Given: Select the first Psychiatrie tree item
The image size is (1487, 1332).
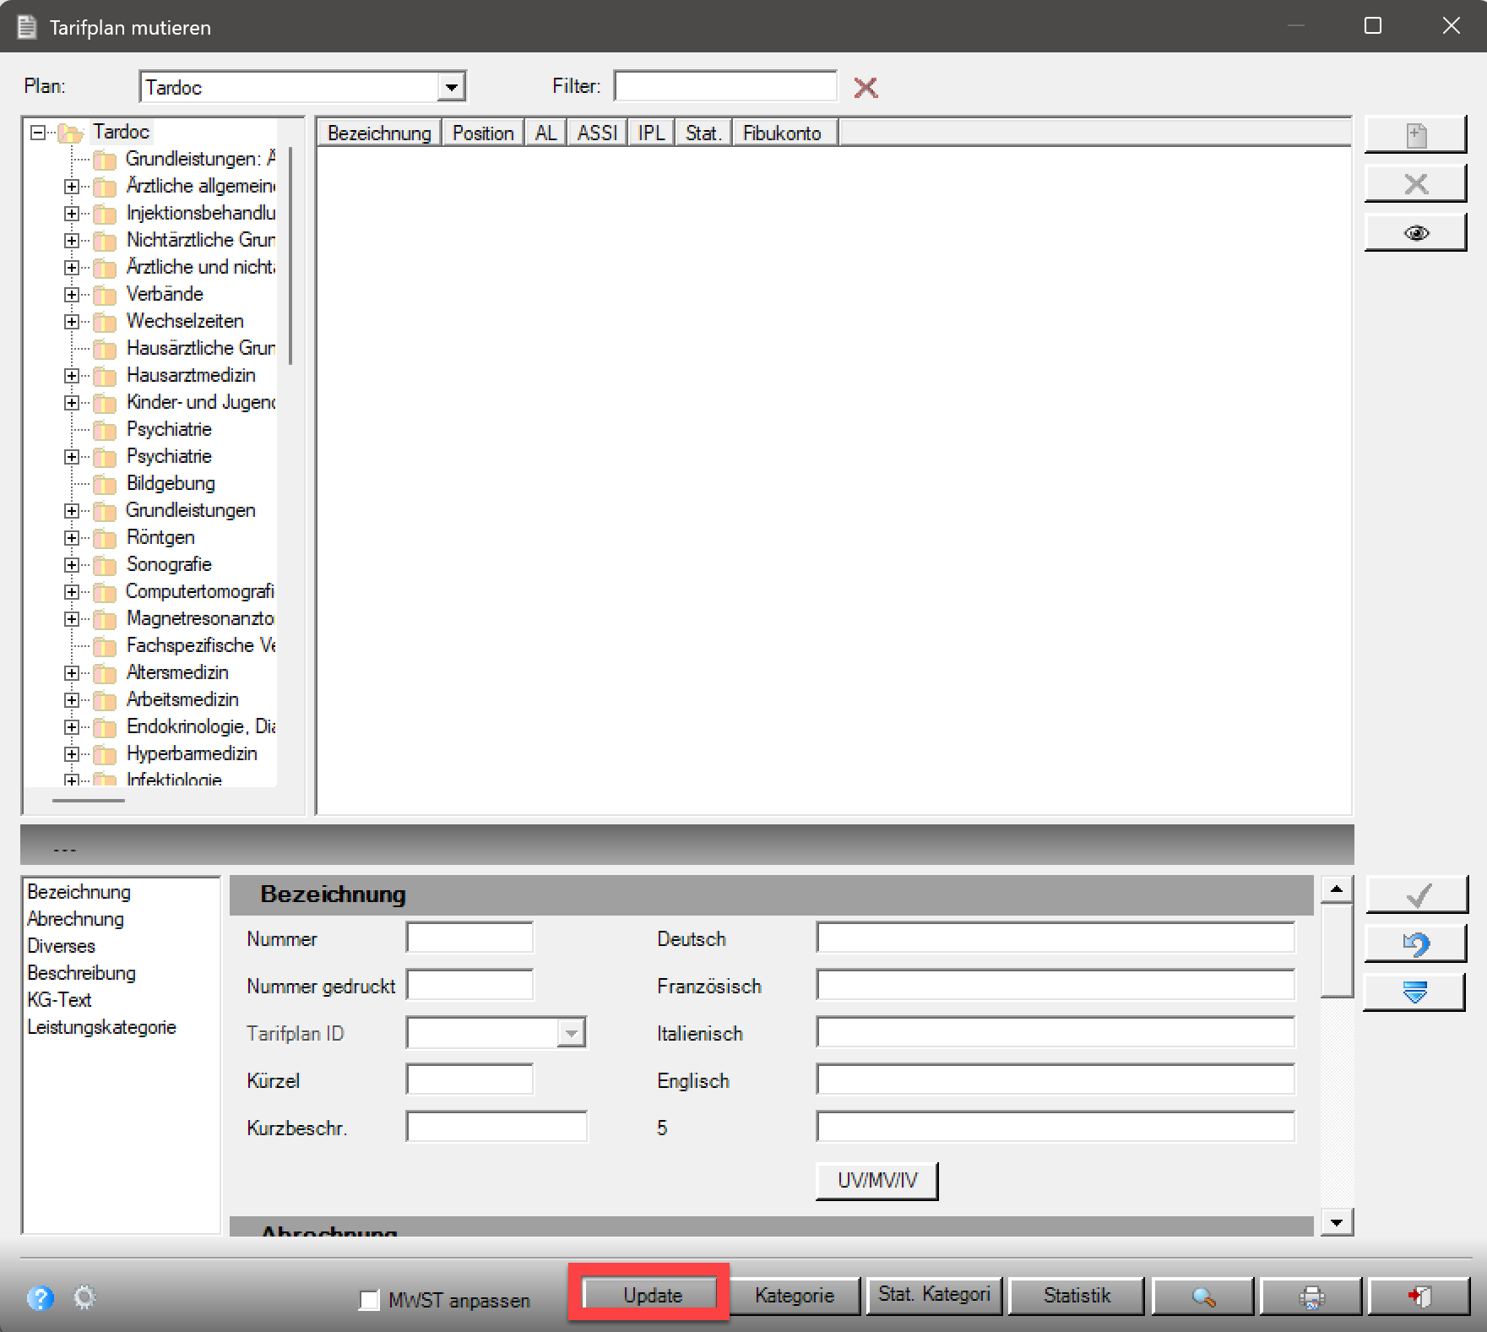Looking at the screenshot, I should (x=169, y=429).
